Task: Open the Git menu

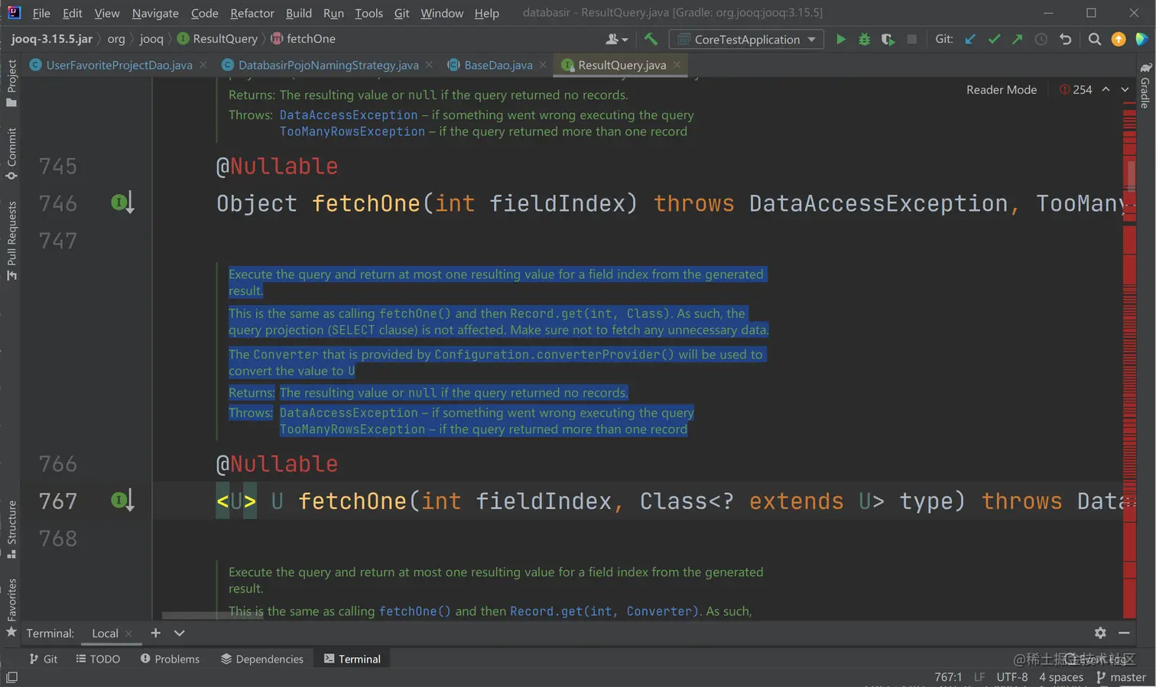Action: (401, 13)
